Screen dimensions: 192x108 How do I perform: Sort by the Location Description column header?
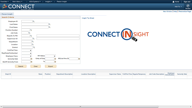pyautogui.click(x=88, y=74)
